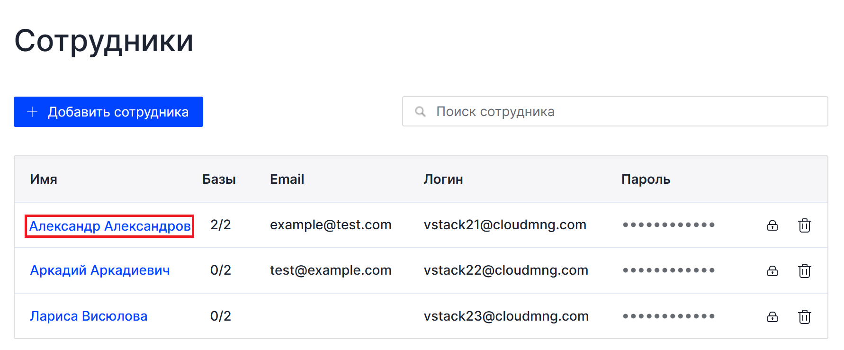The height and width of the screenshot is (350, 844).
Task: Click the Email column header
Action: click(287, 179)
